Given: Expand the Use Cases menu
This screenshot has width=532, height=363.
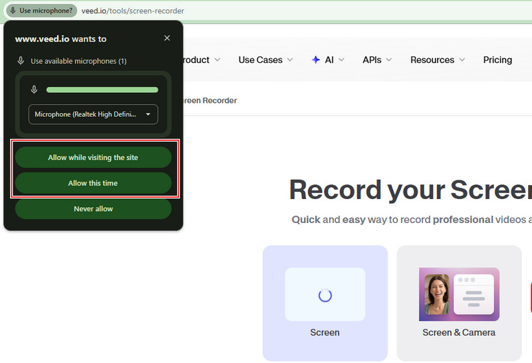Looking at the screenshot, I should [x=265, y=60].
